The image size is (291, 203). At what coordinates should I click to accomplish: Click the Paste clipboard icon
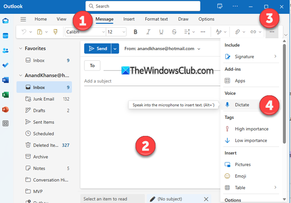(x=39, y=32)
